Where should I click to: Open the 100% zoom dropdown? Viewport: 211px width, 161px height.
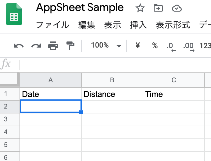[106, 45]
